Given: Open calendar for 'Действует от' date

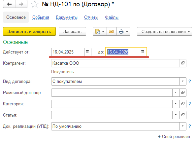Looking at the screenshot, I should [x=88, y=52].
